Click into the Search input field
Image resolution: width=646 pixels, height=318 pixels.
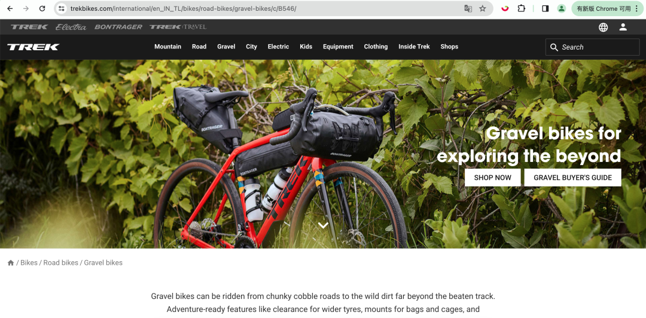[592, 47]
